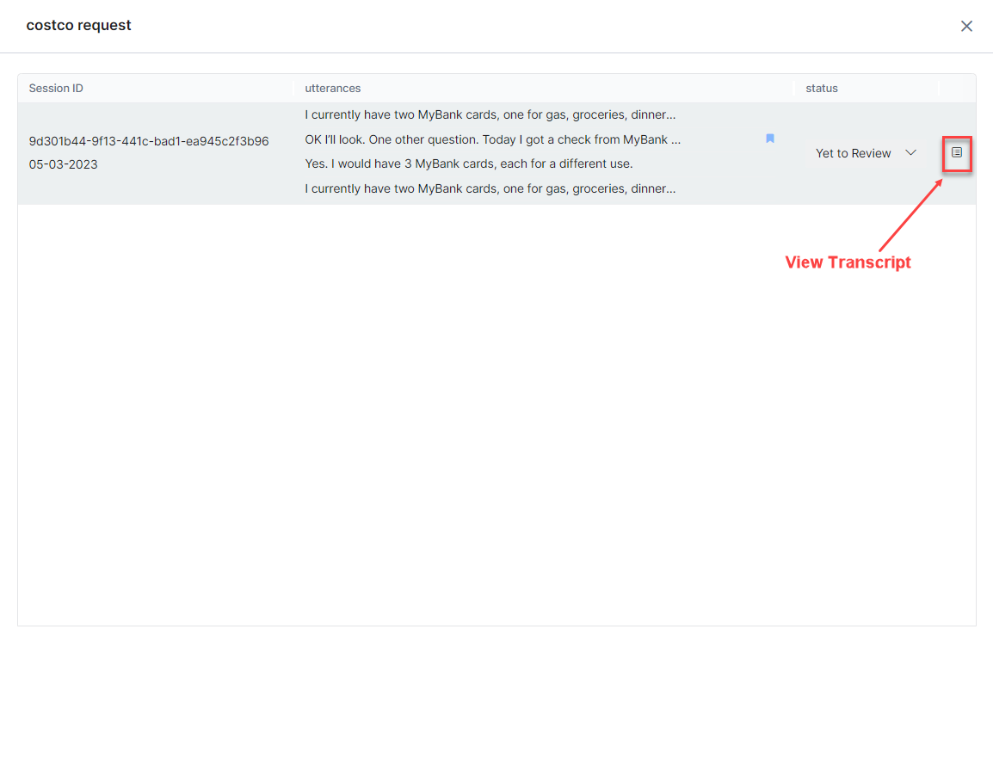Close the costco request dialog
The image size is (993, 777).
pyautogui.click(x=966, y=26)
